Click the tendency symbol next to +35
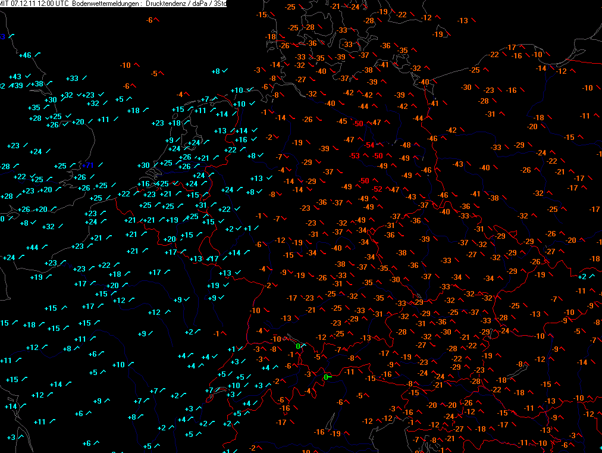The height and width of the screenshot is (453, 602). (x=46, y=107)
